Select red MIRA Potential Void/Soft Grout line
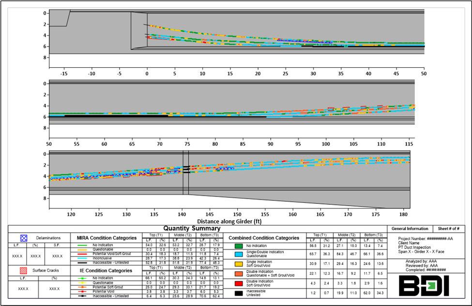 click(84, 254)
